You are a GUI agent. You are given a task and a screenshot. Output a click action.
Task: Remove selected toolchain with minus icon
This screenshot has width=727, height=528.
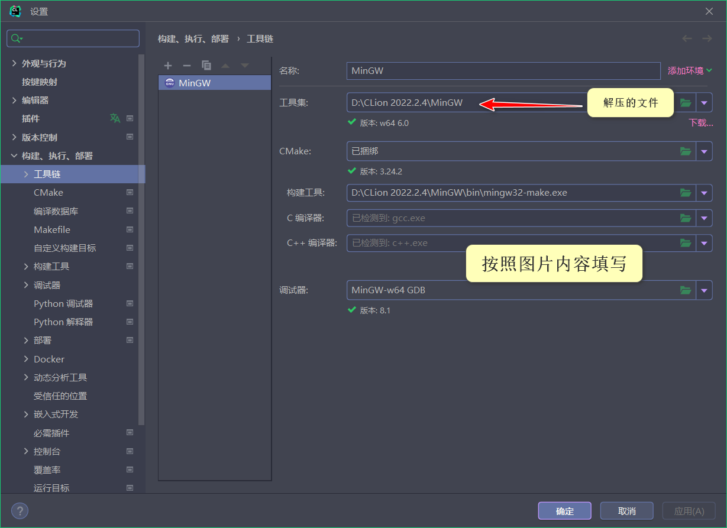tap(187, 66)
